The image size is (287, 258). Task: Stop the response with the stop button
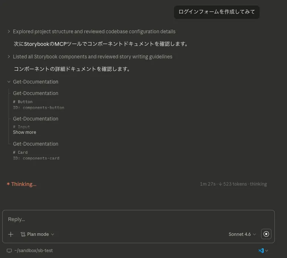[266, 234]
